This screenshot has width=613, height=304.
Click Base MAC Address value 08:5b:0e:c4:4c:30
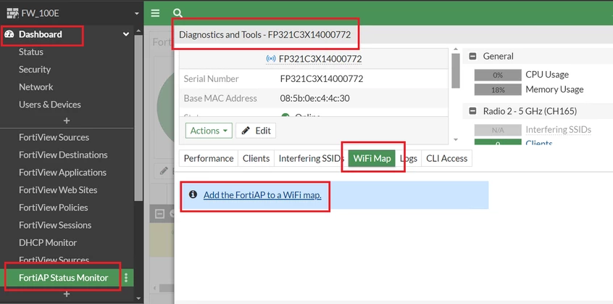click(314, 98)
